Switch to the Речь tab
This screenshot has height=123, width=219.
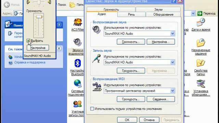[131, 14]
